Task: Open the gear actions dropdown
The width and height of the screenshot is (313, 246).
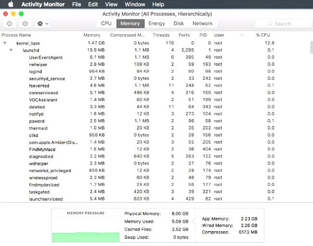Action: click(42, 24)
